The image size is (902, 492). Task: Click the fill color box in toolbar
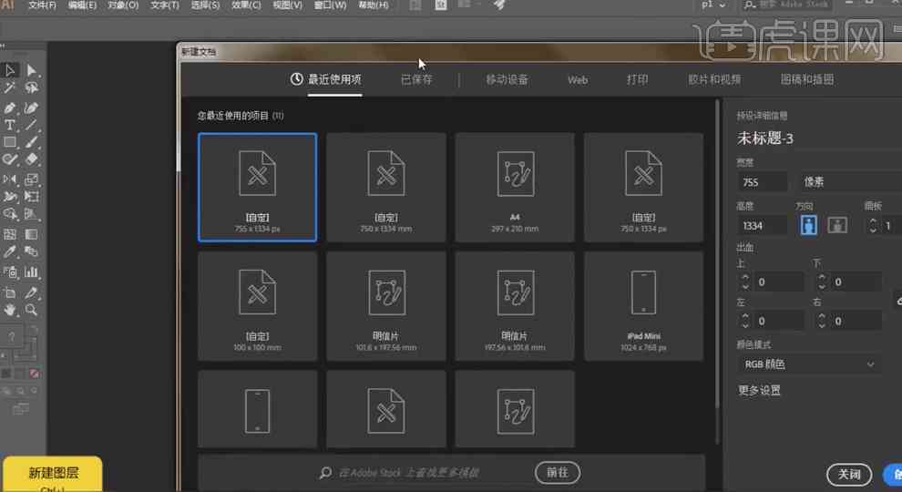click(12, 337)
